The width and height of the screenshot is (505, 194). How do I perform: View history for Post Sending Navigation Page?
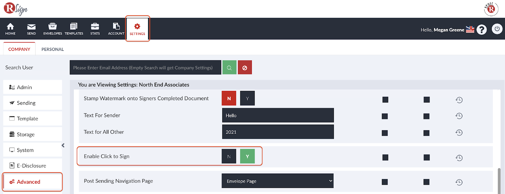click(x=459, y=182)
